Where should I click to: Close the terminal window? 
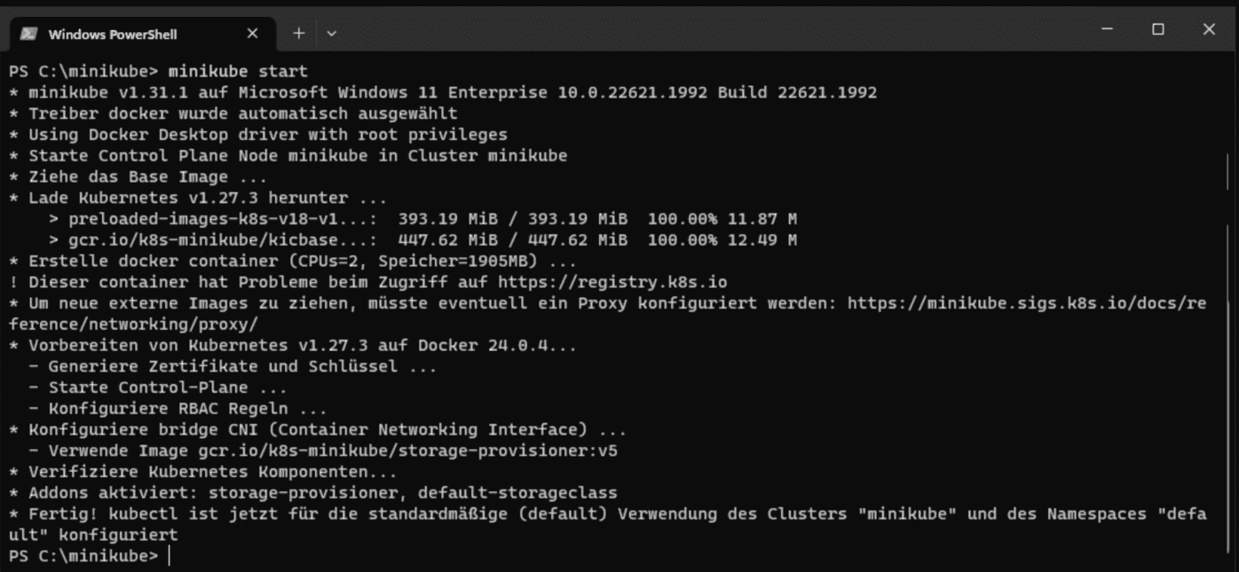point(1211,29)
